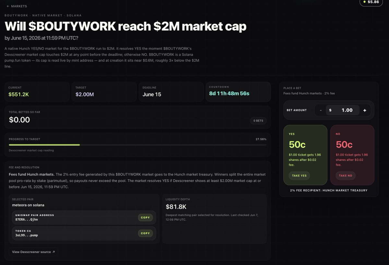Click the 27.56% progress percentage
The image size is (389, 265).
coord(261,139)
